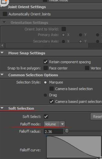Enable Vertex snap to live polygon
Image resolution: width=102 pixels, height=159 pixels.
(87, 68)
